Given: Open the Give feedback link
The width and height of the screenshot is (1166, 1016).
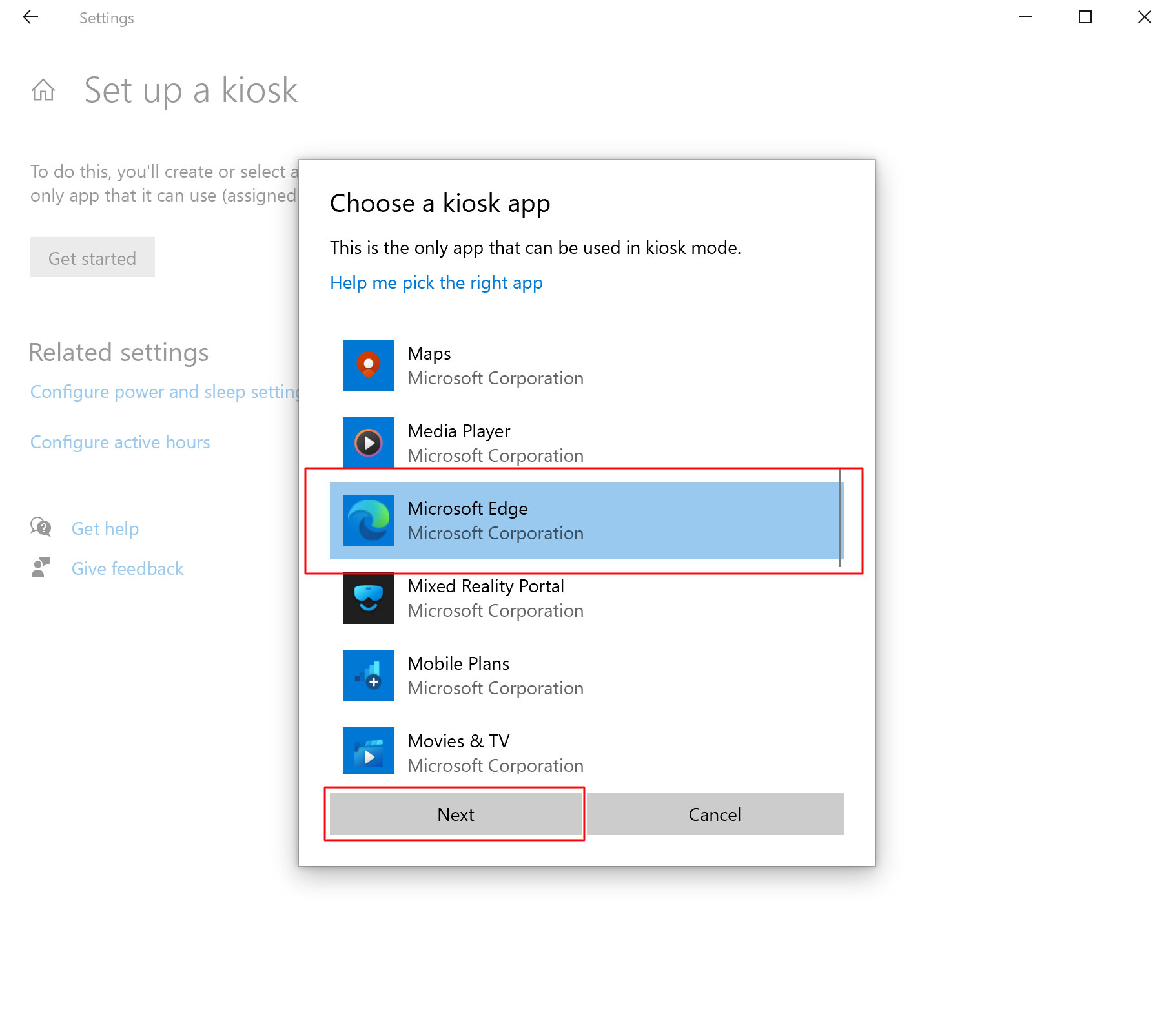Looking at the screenshot, I should point(127,568).
